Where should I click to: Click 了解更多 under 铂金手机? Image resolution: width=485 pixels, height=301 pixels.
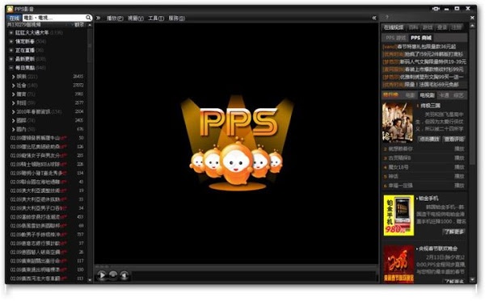coord(454,232)
